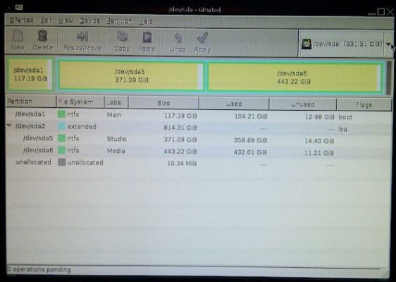Click the 'Media' label cell
This screenshot has height=282, width=396.
click(116, 151)
